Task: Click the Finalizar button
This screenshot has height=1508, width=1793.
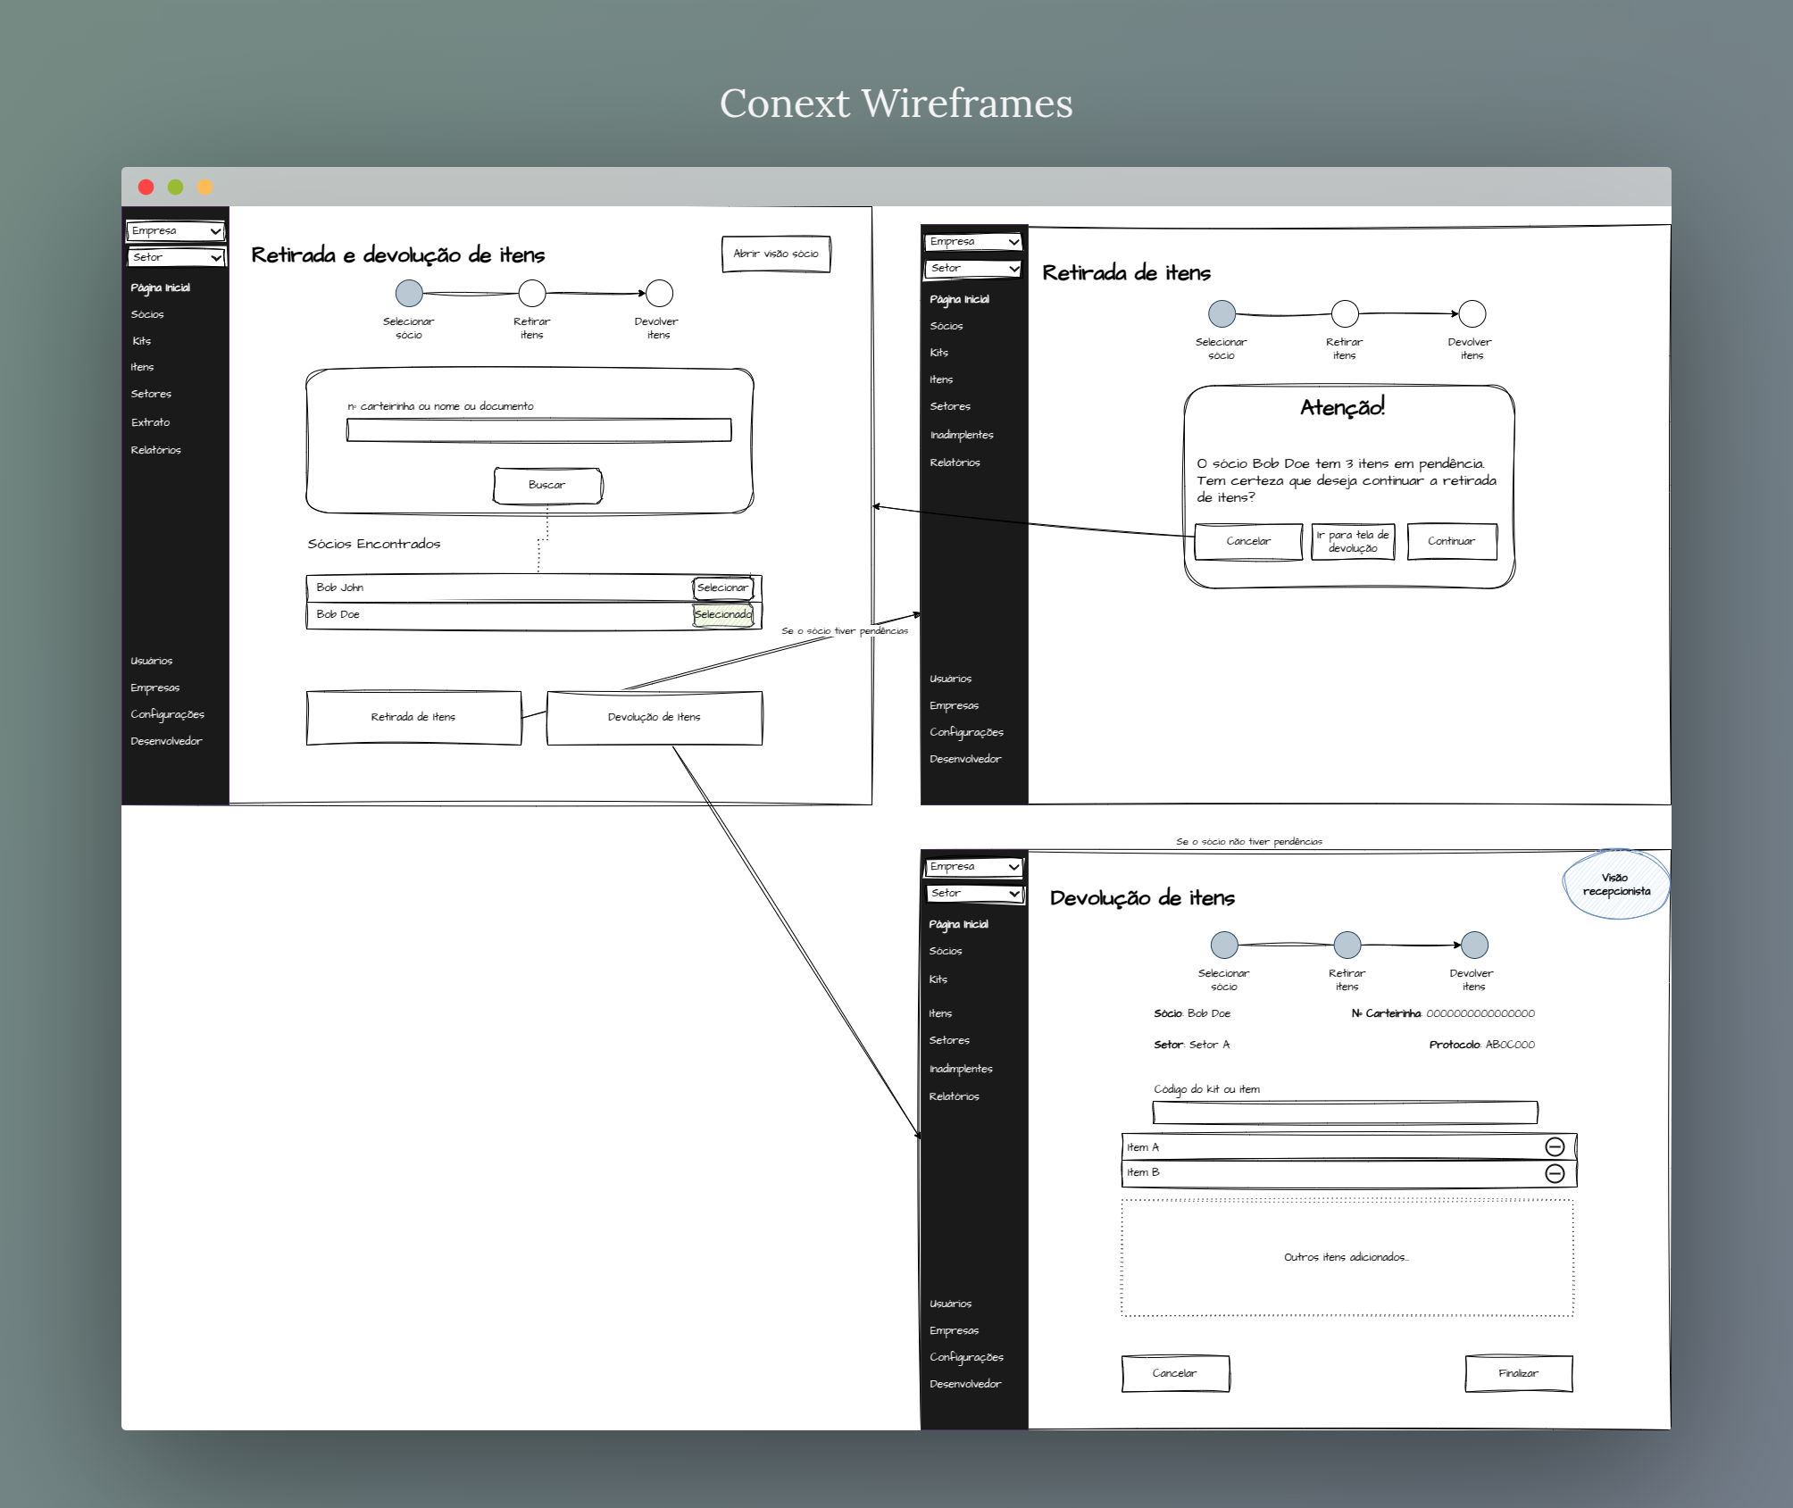Action: point(1518,1373)
